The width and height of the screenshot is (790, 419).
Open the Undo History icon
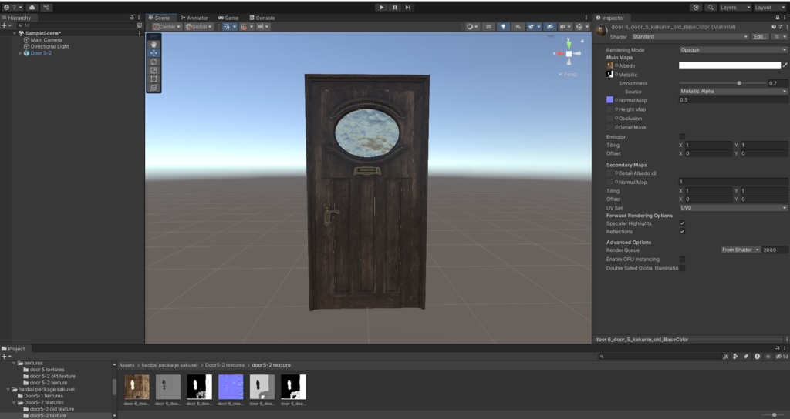[x=696, y=8]
